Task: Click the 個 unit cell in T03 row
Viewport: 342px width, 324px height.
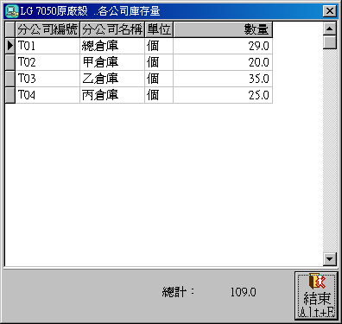Action: click(x=159, y=79)
